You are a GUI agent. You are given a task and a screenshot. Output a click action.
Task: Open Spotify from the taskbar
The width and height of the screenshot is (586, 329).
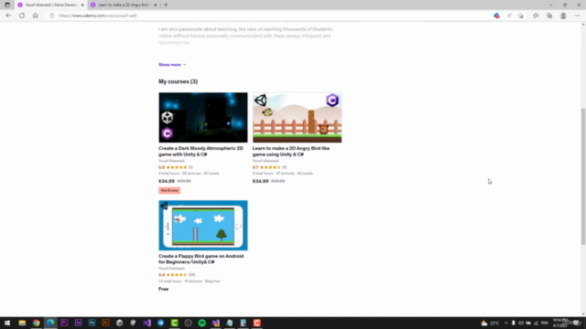coord(201,323)
